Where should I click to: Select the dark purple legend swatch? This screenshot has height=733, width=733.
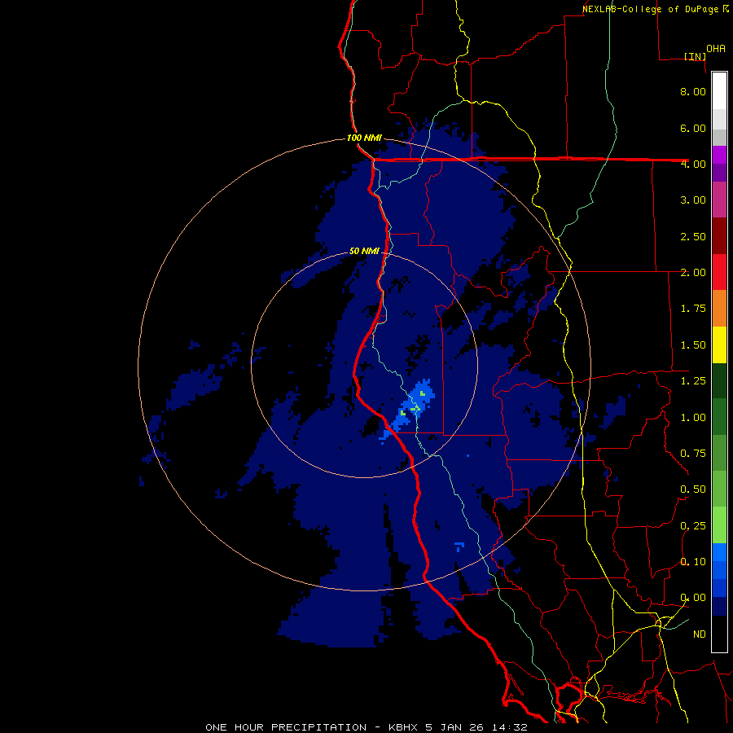pos(719,173)
